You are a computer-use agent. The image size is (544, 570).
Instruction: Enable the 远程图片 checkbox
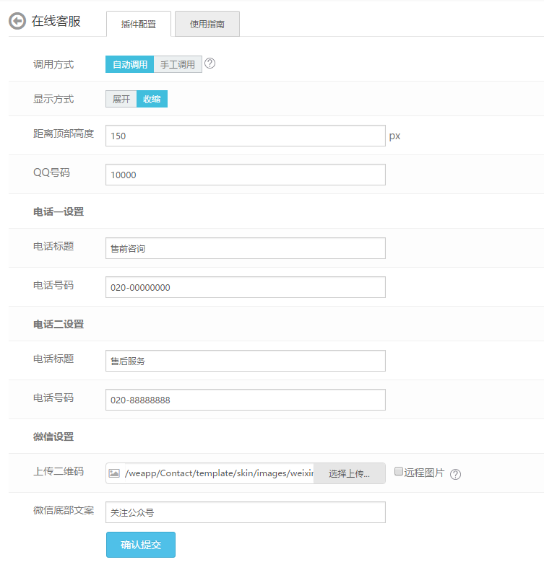[399, 472]
